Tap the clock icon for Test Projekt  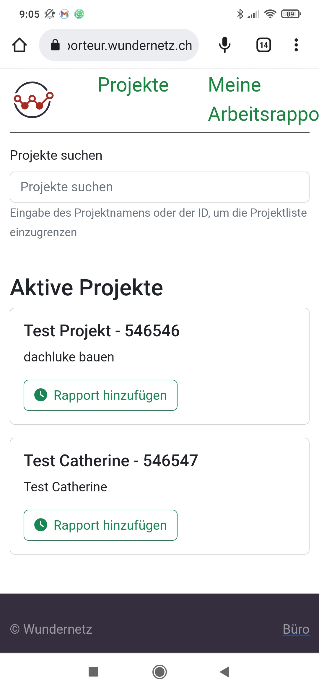41,395
